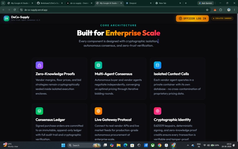Screen dimensions: 238x149
Task: Click the Consensus Ledger heading
Action: tap(50, 120)
